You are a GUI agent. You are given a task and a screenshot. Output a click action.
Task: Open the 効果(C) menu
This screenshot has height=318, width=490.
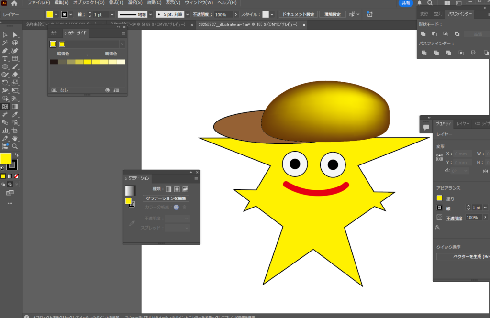pyautogui.click(x=154, y=3)
